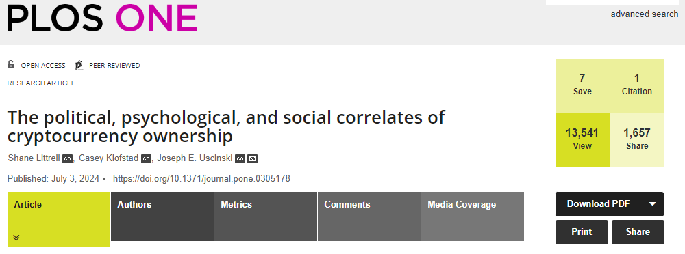This screenshot has height=254, width=685.
Task: Click the Share button below Download PDF
Action: click(x=638, y=231)
